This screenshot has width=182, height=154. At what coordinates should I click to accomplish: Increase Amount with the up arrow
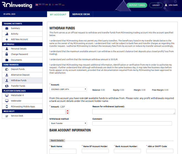pyautogui.click(x=68, y=111)
